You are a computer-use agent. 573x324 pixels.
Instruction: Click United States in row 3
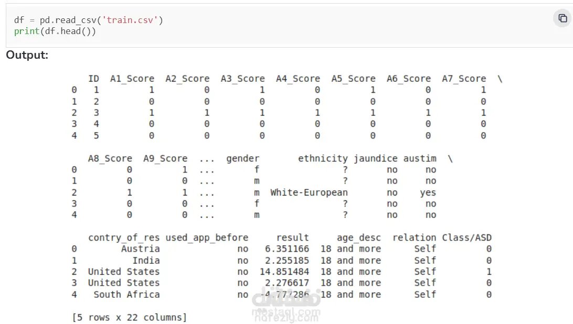(124, 283)
